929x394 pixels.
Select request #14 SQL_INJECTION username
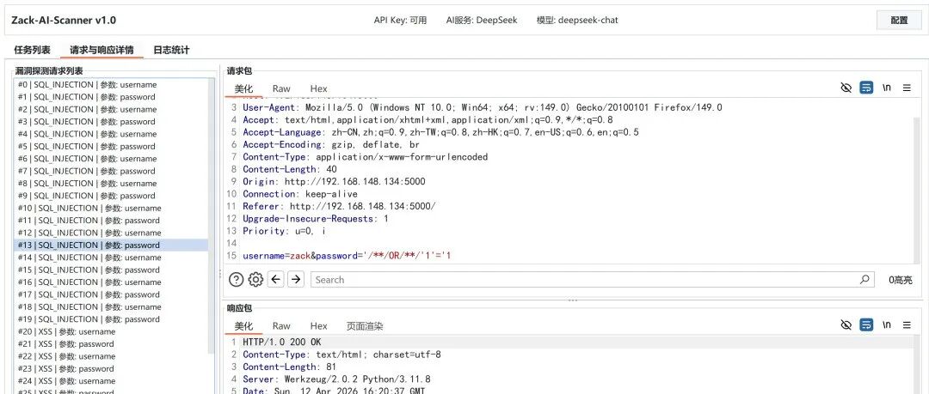point(111,258)
